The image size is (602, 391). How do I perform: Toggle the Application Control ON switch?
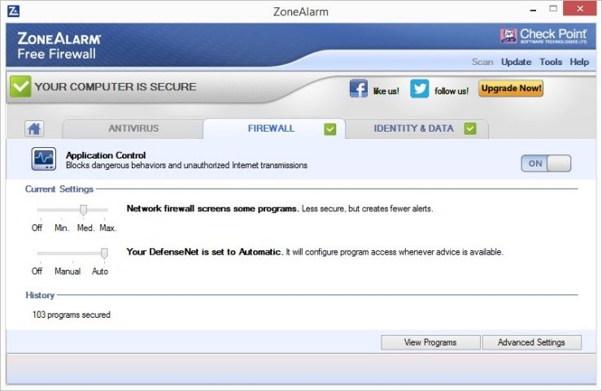(546, 163)
